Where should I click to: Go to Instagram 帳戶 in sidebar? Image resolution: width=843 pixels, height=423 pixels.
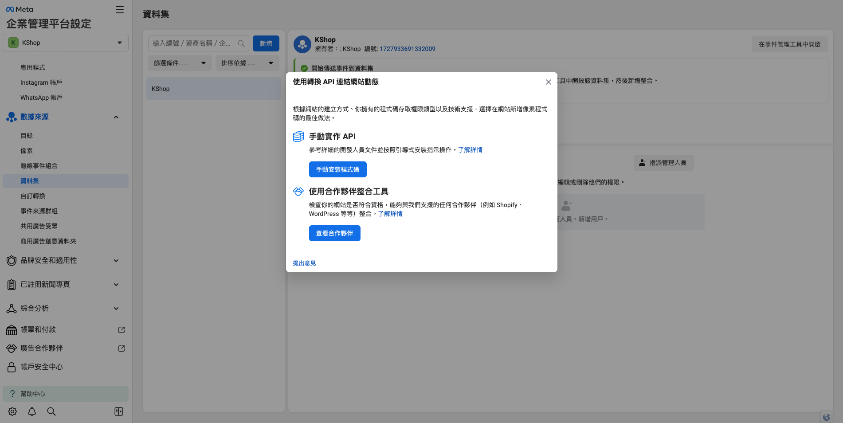tap(41, 82)
